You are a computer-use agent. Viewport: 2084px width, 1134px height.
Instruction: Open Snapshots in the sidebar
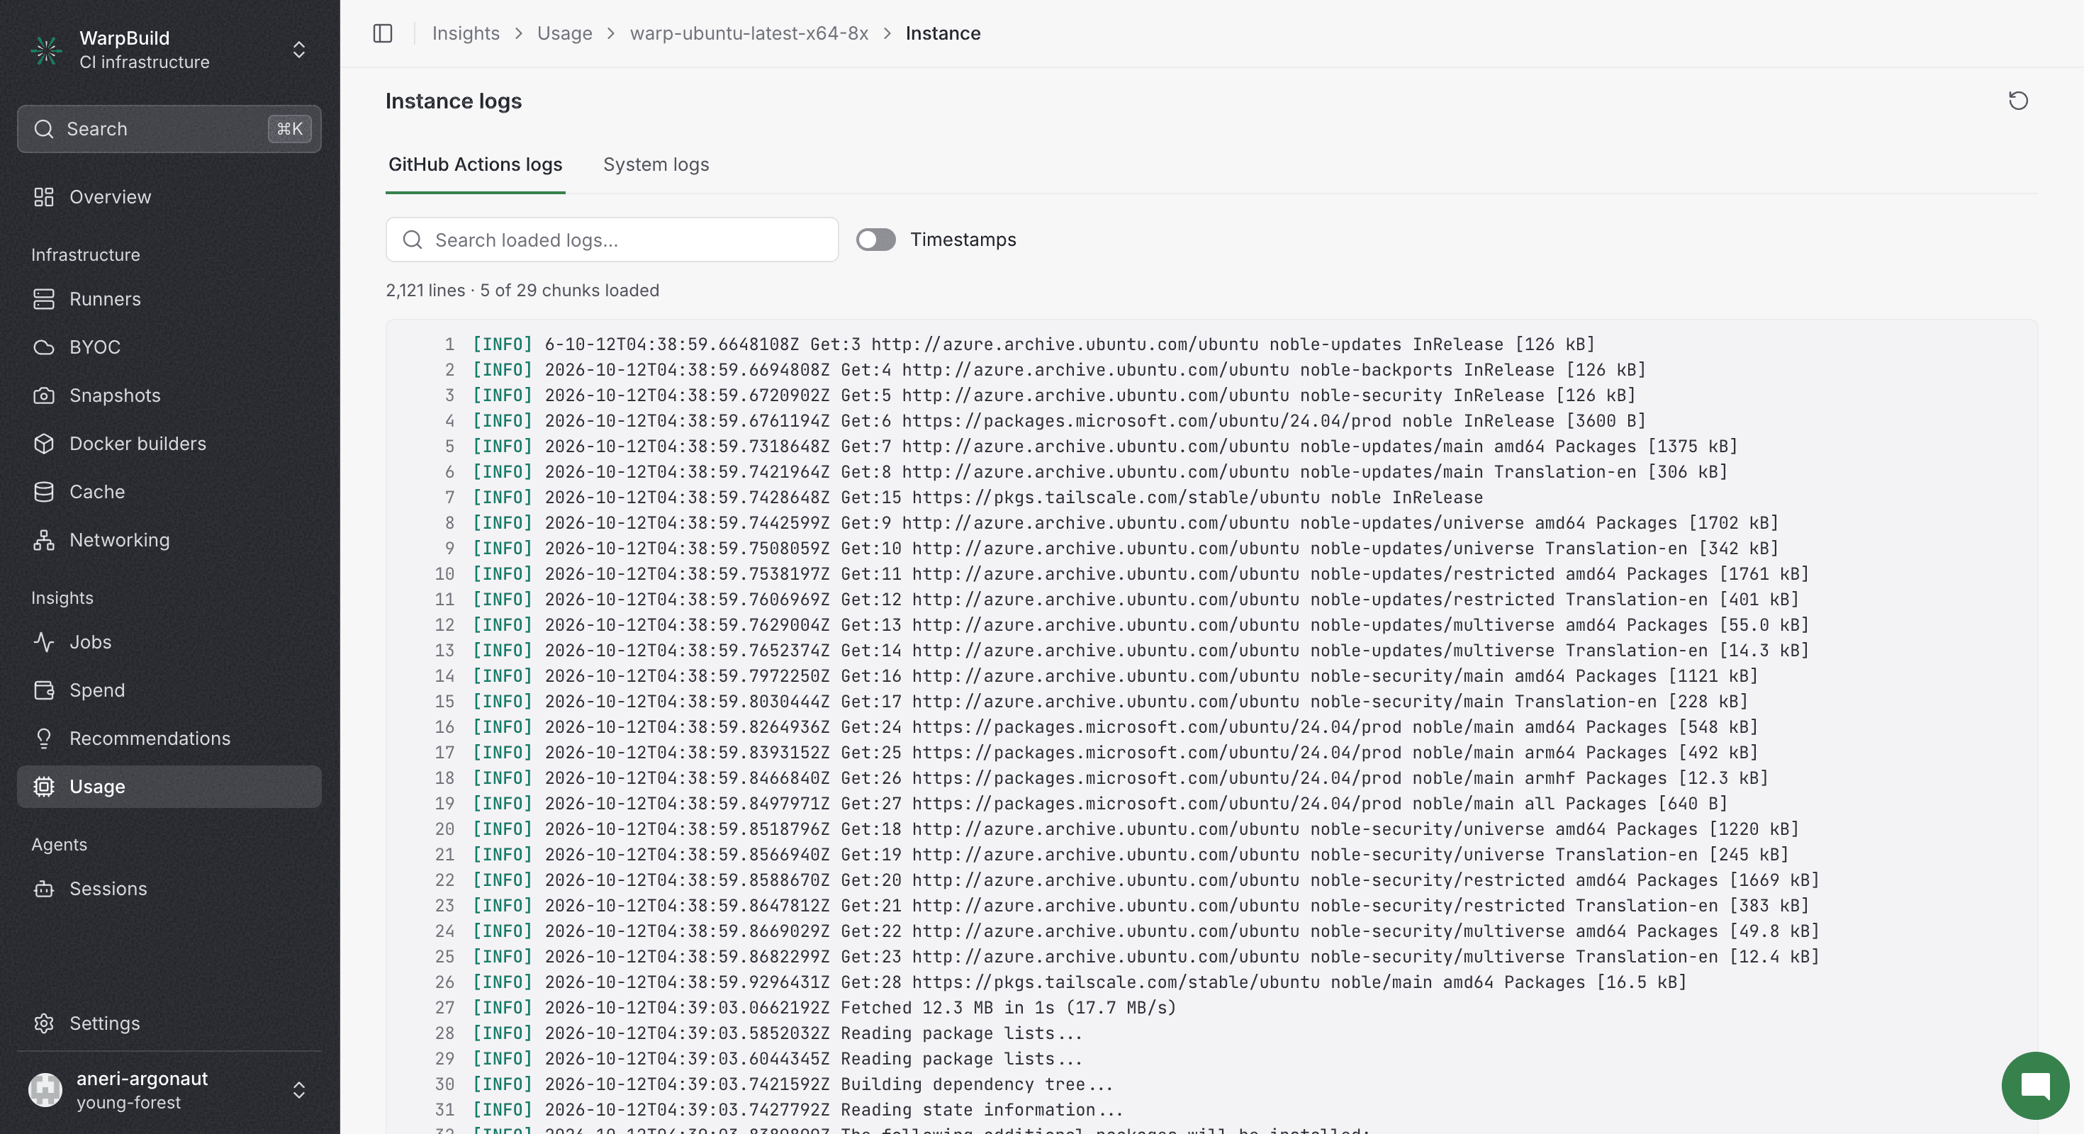[x=169, y=395]
